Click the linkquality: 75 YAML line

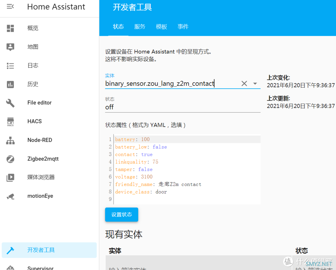pyautogui.click(x=188, y=162)
